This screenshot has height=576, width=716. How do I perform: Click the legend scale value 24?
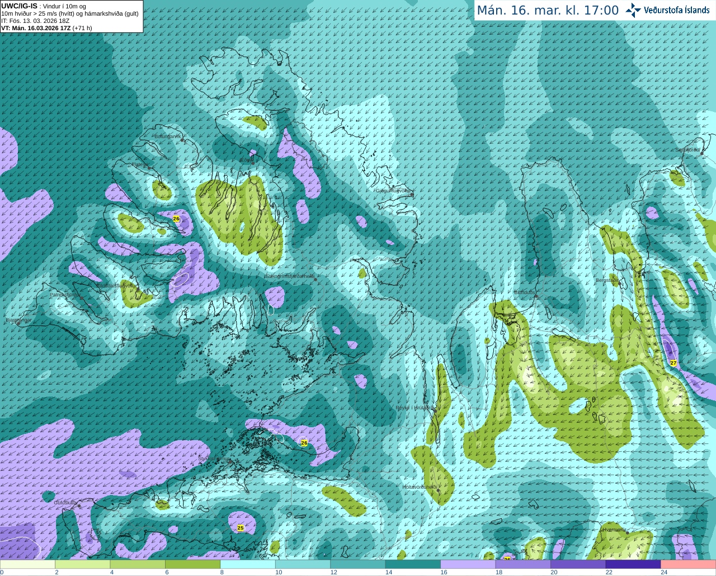(664, 572)
